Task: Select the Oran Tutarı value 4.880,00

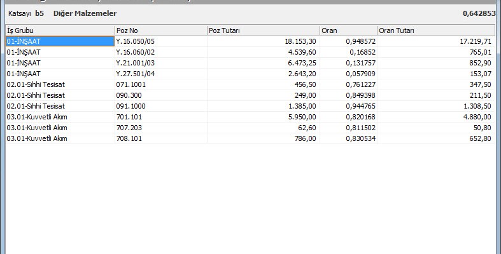Action: coord(474,117)
